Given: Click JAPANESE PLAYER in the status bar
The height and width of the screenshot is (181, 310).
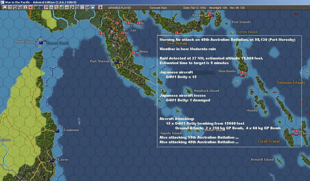Looking at the screenshot, I should pos(120,8).
